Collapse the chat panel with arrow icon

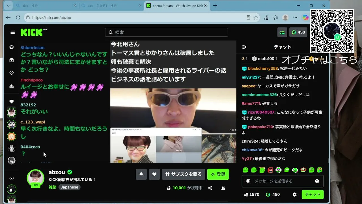[x=245, y=47]
